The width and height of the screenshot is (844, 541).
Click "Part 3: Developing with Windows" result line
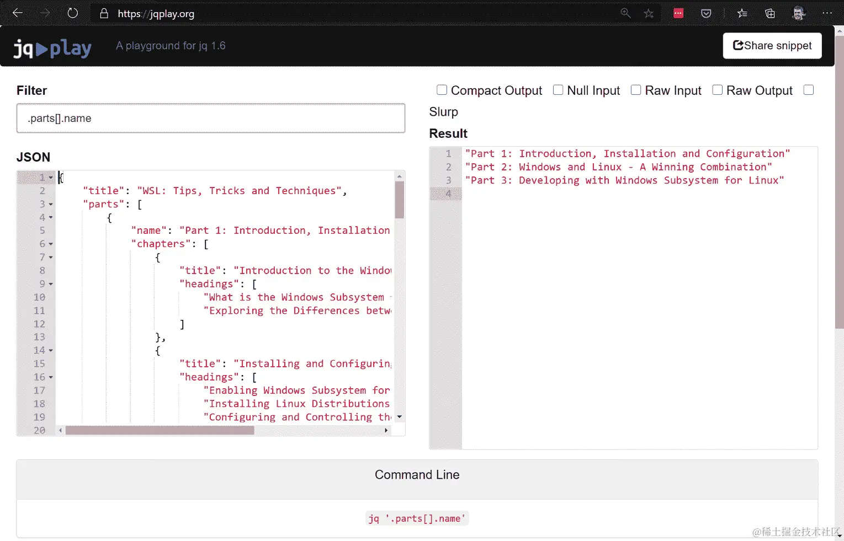click(624, 180)
